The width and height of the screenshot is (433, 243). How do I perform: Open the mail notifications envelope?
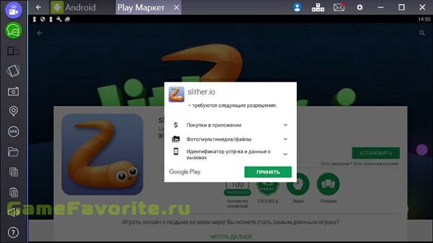pyautogui.click(x=339, y=7)
